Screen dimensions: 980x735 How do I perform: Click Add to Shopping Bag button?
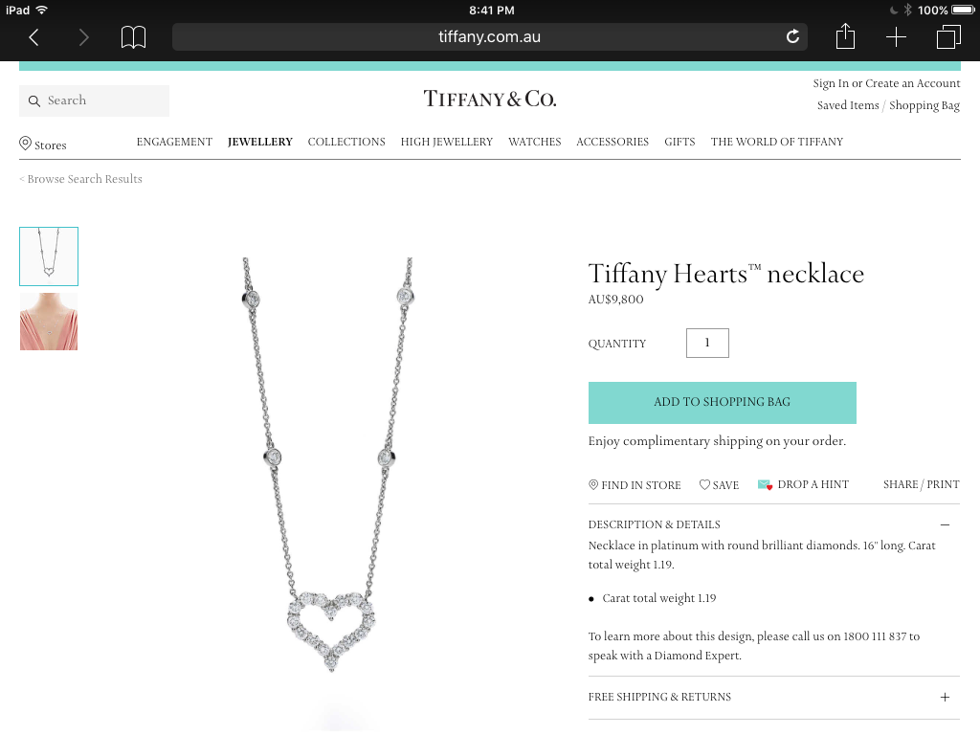click(x=722, y=403)
